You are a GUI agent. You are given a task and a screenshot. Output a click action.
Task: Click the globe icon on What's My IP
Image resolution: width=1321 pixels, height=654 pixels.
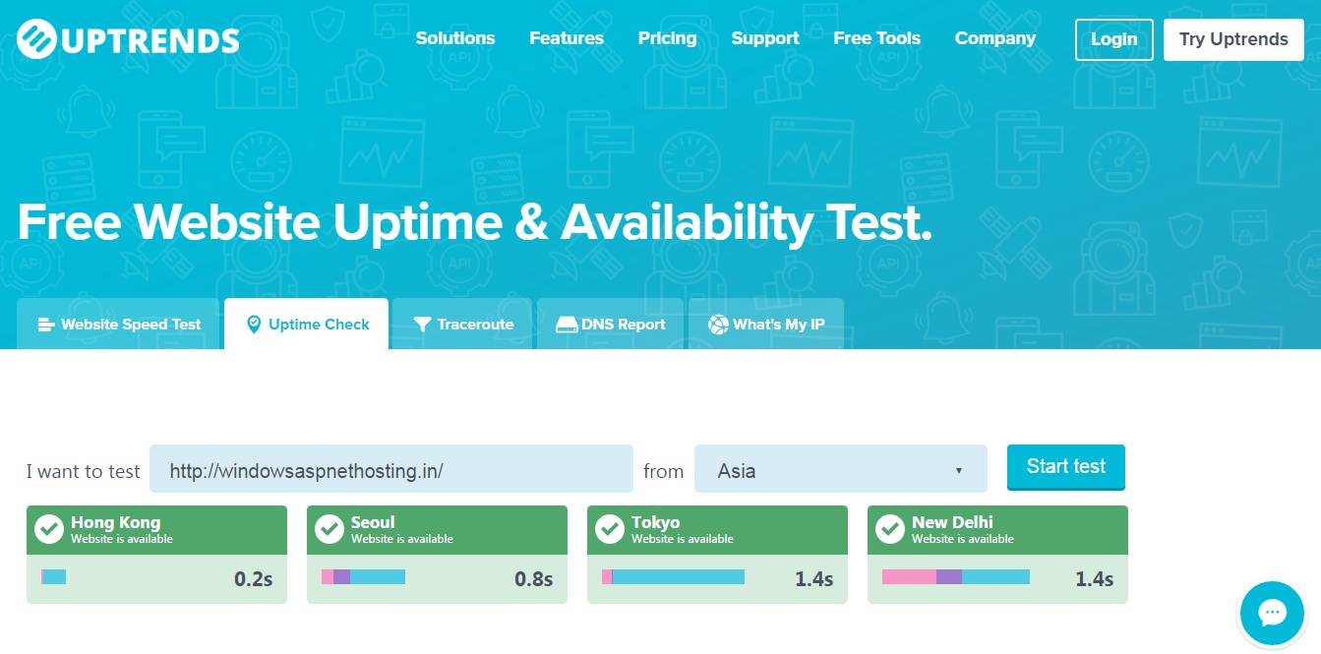coord(717,324)
